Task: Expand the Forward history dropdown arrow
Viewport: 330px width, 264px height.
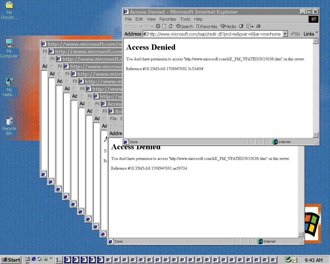Action: 152,27
